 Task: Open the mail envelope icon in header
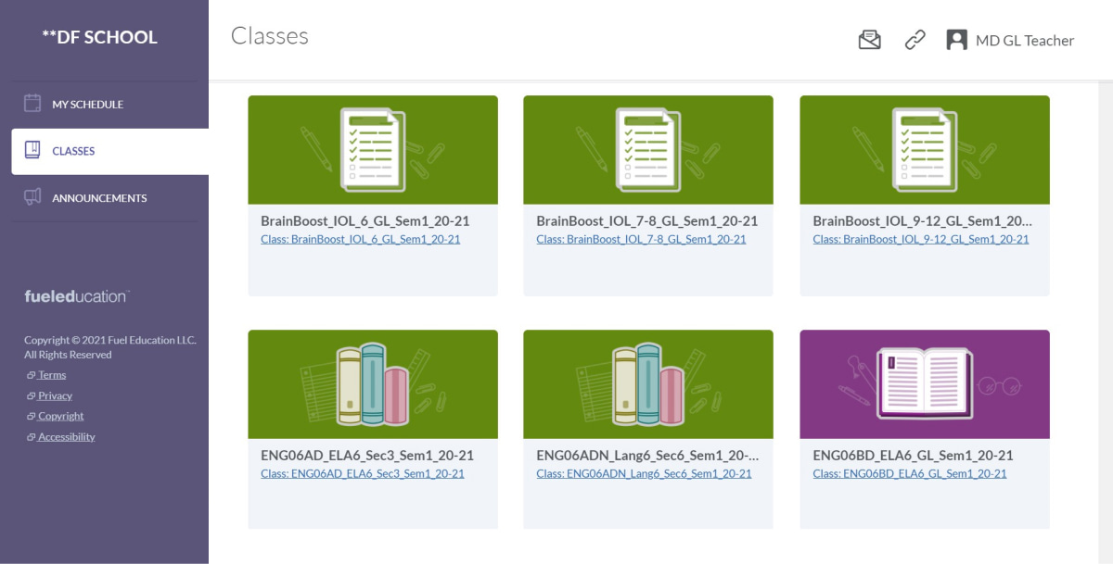click(x=869, y=40)
